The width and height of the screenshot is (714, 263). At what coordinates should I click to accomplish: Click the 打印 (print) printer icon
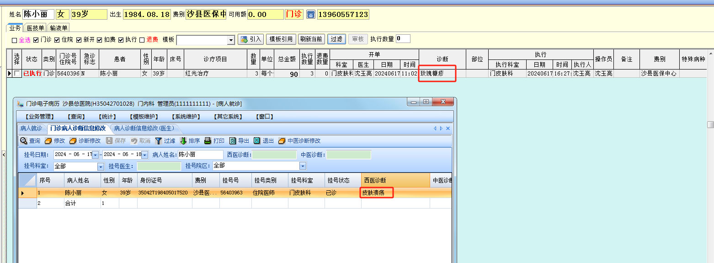pyautogui.click(x=208, y=141)
